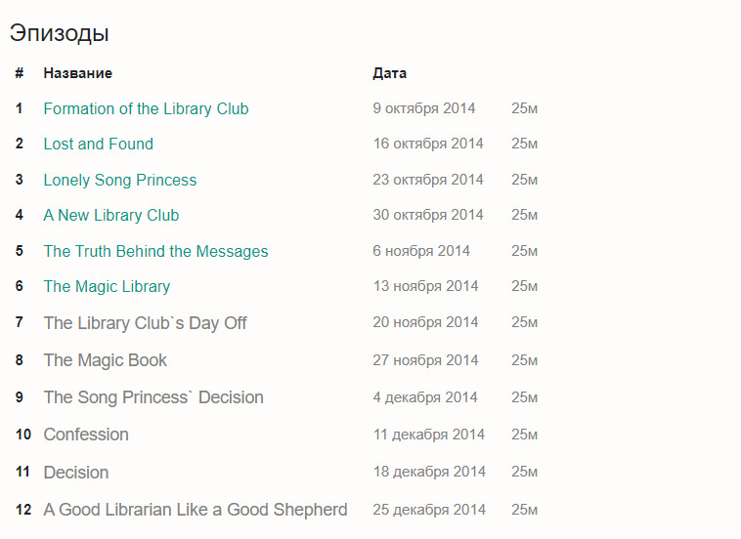Screen dimensions: 741x539
Task: Click the "Эпизоды" section heading
Action: [x=59, y=33]
